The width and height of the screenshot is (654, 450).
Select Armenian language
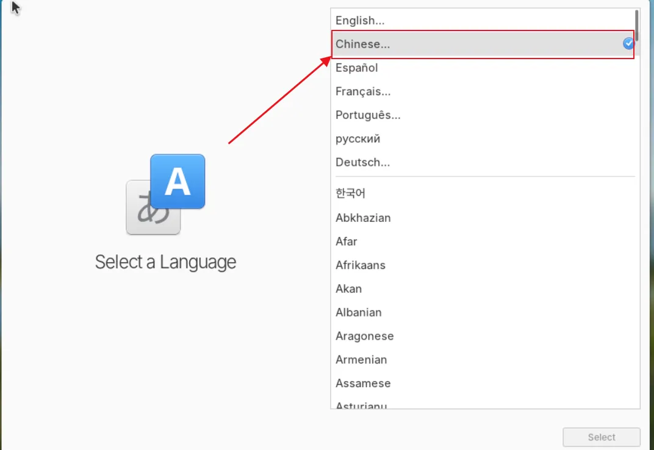tap(361, 360)
